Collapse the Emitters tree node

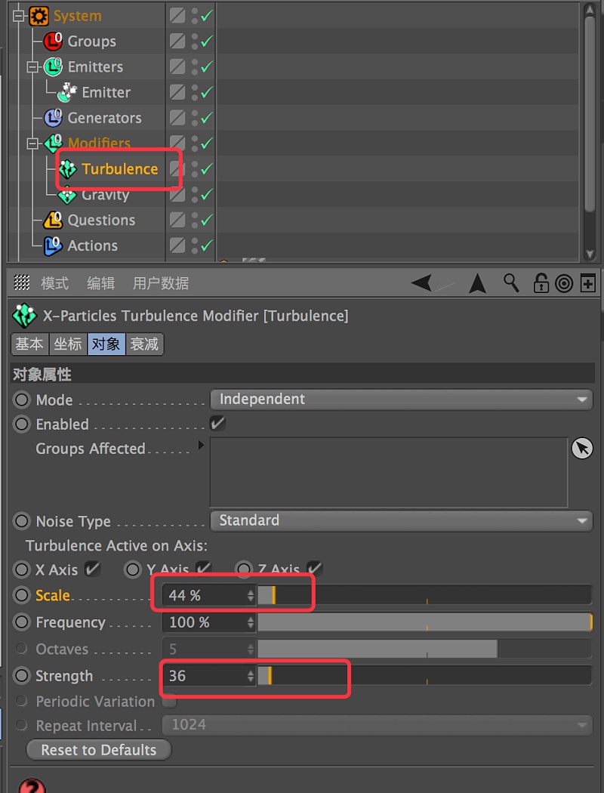(32, 66)
